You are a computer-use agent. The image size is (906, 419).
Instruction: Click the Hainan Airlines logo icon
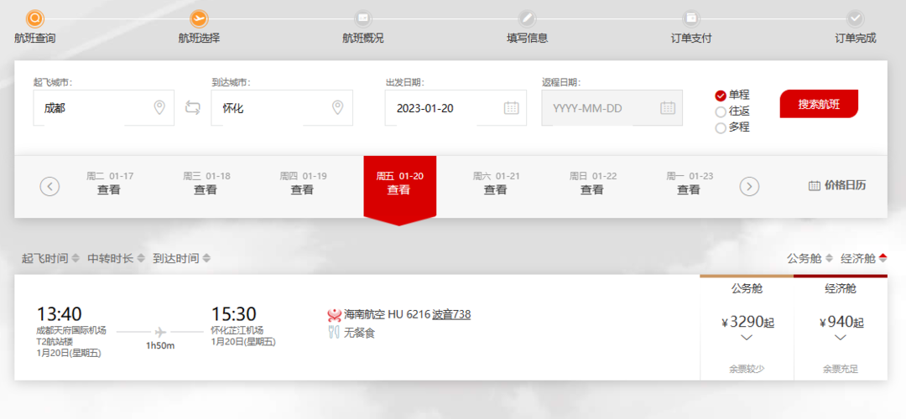point(334,315)
